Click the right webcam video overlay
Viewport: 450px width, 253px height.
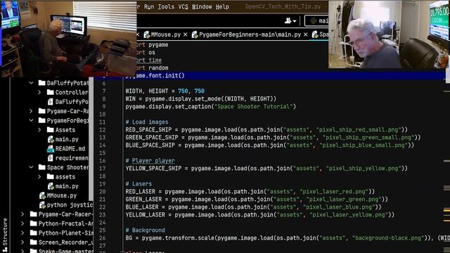(389, 34)
